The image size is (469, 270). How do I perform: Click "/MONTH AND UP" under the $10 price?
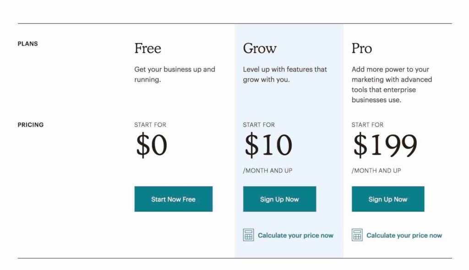[x=267, y=171]
